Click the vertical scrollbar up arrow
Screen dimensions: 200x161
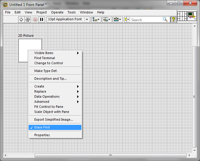195,26
